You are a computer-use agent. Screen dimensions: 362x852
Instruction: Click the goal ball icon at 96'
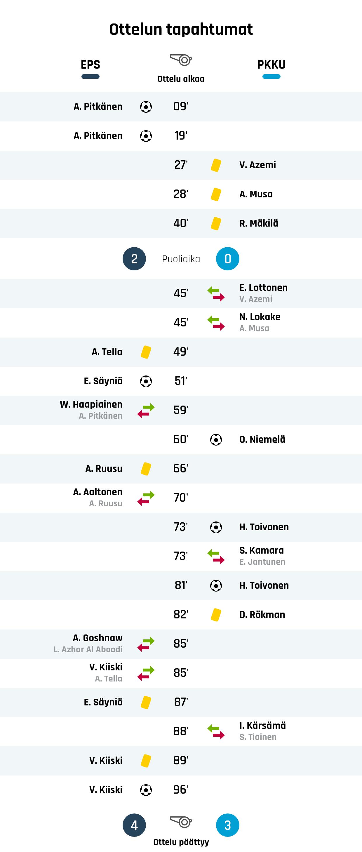(x=146, y=790)
